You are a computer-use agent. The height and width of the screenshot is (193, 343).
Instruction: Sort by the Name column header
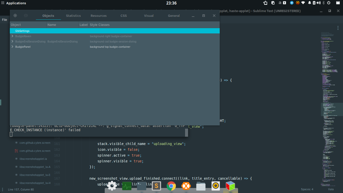[x=63, y=25]
